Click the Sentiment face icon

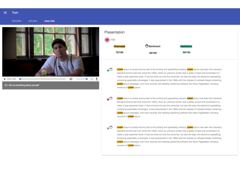147,46
